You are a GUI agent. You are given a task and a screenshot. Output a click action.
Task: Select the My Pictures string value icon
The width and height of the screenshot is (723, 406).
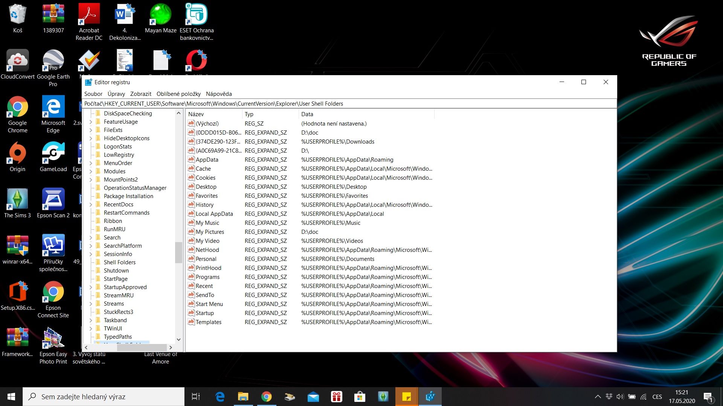pos(191,232)
